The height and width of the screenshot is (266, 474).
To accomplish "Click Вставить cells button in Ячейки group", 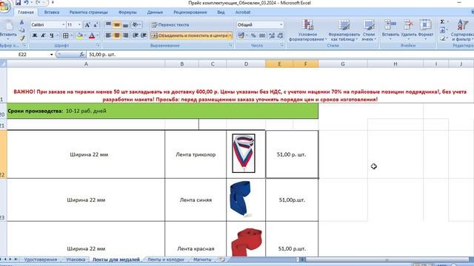I will click(x=390, y=30).
